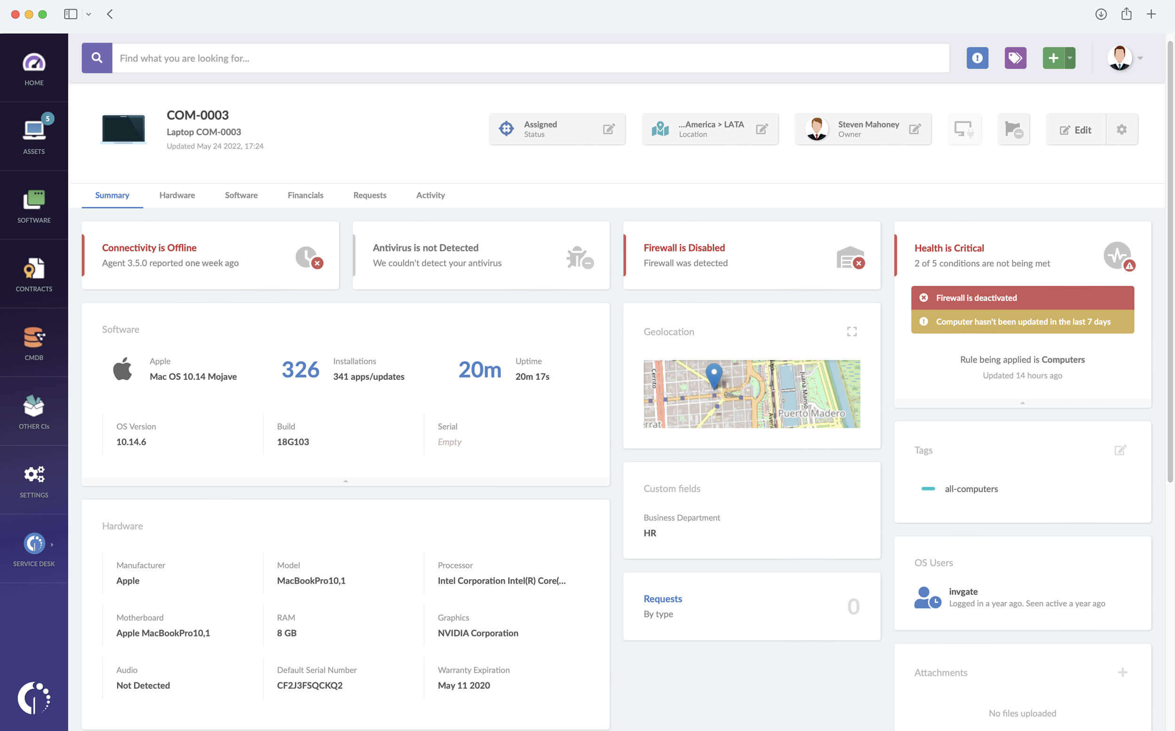
Task: Click the Service Desk sidebar icon
Action: tap(34, 544)
